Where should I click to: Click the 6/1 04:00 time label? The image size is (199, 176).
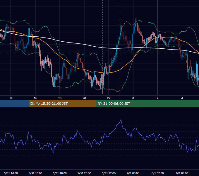tap(182, 173)
